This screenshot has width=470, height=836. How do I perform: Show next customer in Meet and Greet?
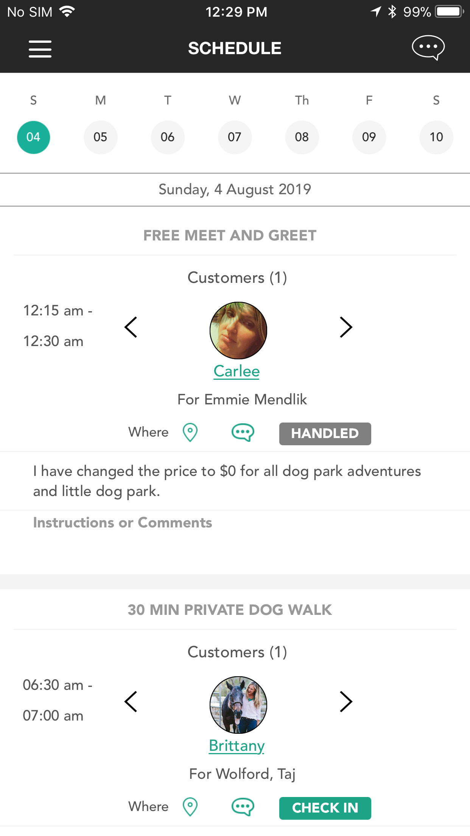coord(346,327)
